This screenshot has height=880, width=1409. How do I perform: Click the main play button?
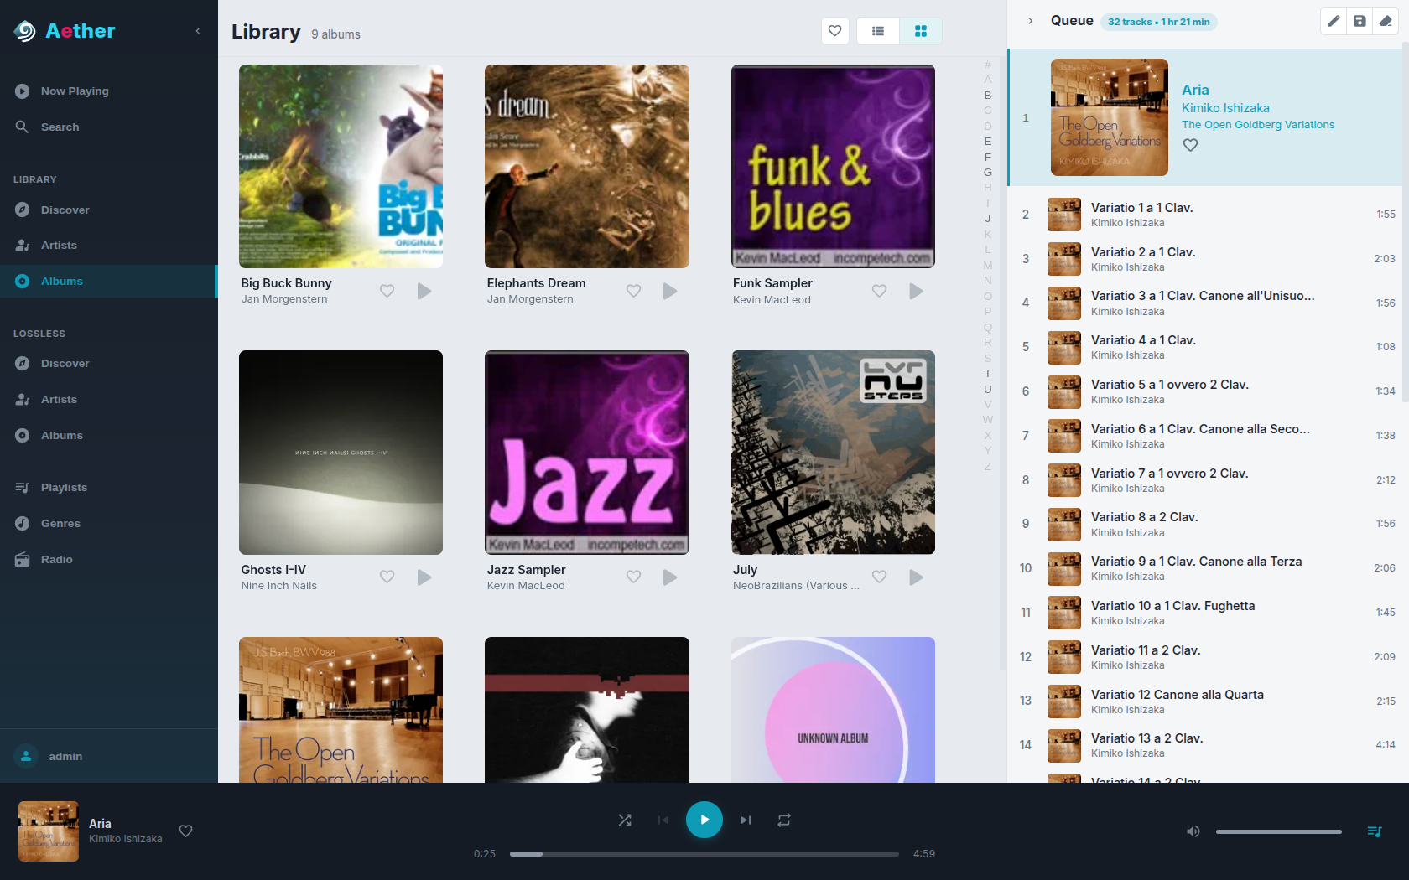pyautogui.click(x=704, y=820)
